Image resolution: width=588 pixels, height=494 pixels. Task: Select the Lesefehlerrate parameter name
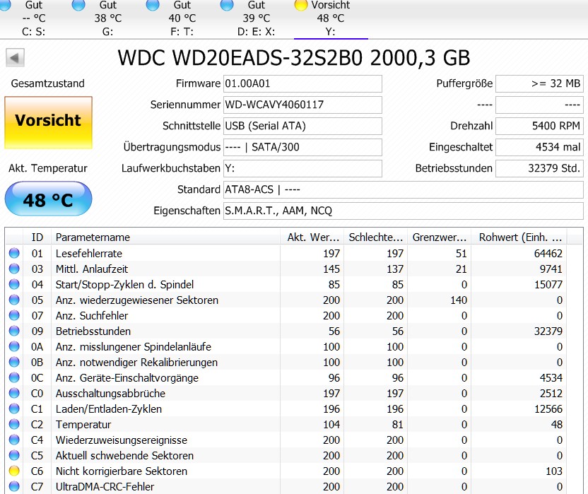click(x=89, y=254)
